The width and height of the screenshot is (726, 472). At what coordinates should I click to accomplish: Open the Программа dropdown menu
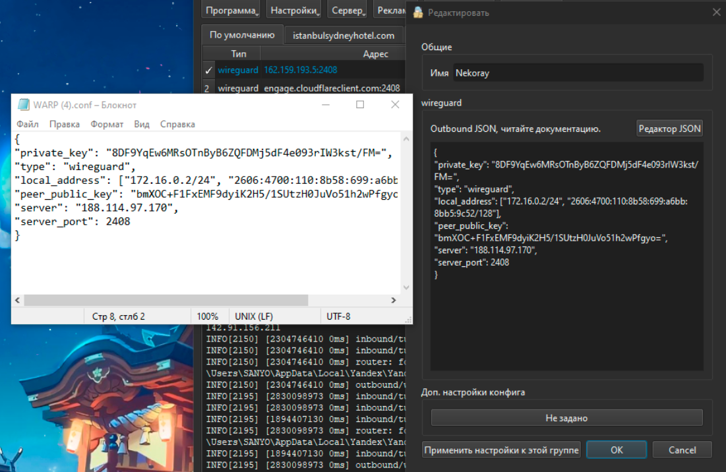(x=231, y=11)
